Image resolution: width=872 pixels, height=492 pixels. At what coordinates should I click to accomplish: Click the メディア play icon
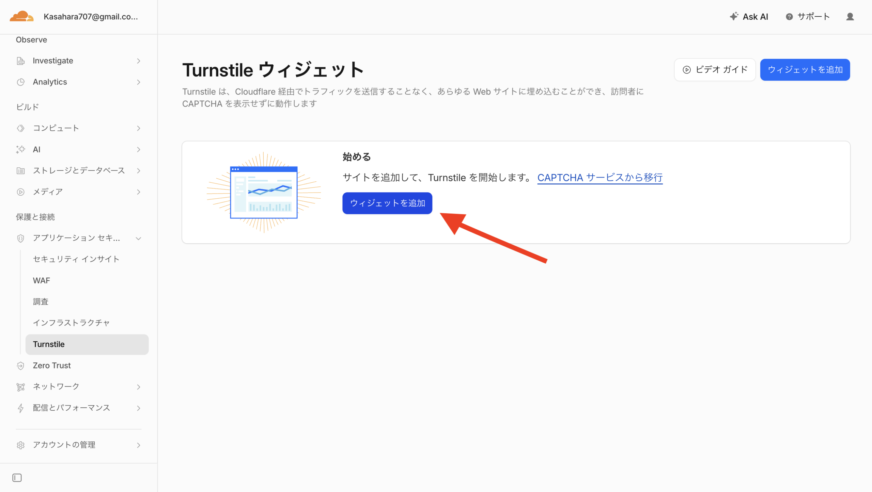(21, 192)
